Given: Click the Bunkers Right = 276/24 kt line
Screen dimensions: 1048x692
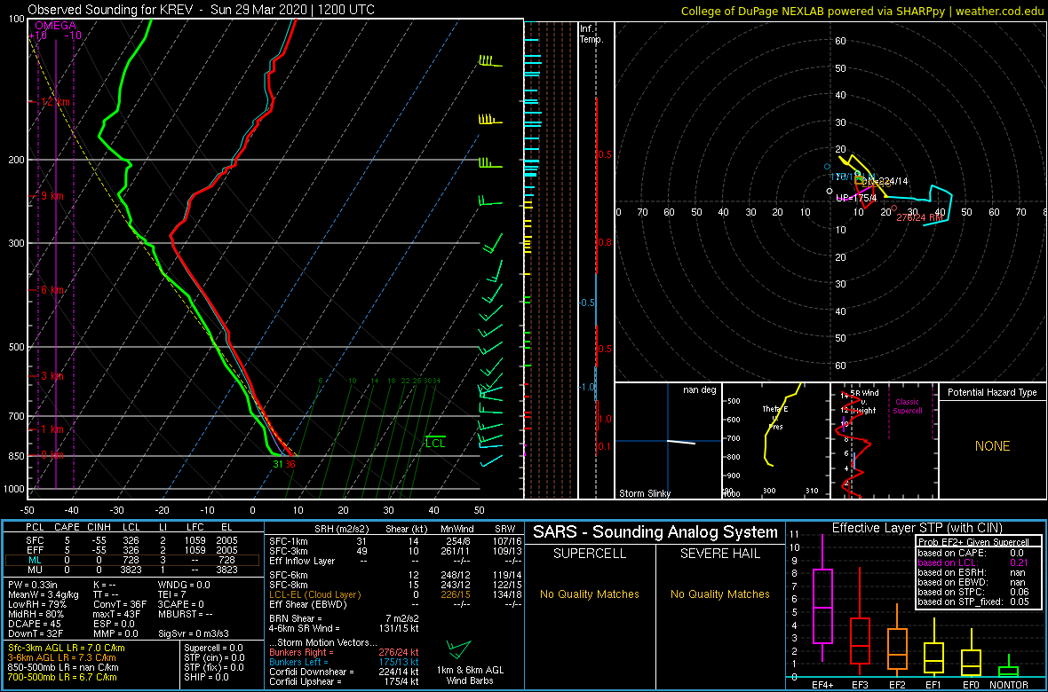Looking at the screenshot, I should click(x=344, y=651).
